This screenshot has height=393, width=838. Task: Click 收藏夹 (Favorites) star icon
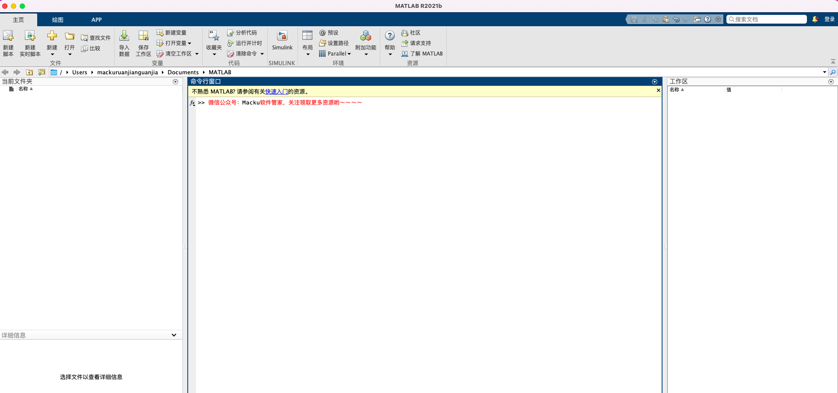[214, 36]
